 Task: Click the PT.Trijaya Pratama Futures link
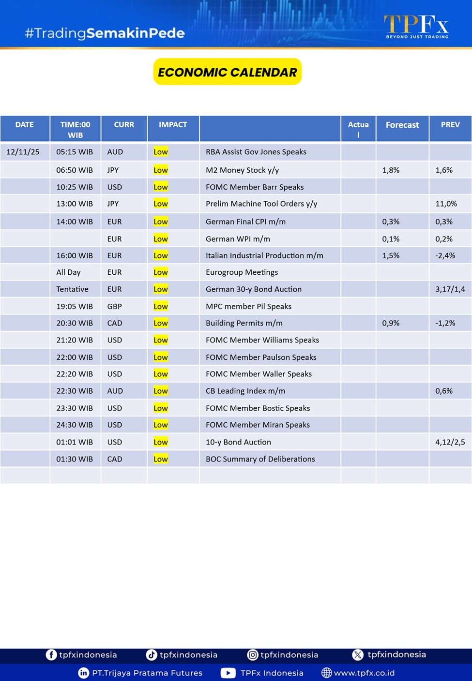tap(147, 673)
